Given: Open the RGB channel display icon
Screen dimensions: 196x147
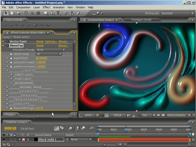Looking at the screenshot, I should click(x=138, y=115).
